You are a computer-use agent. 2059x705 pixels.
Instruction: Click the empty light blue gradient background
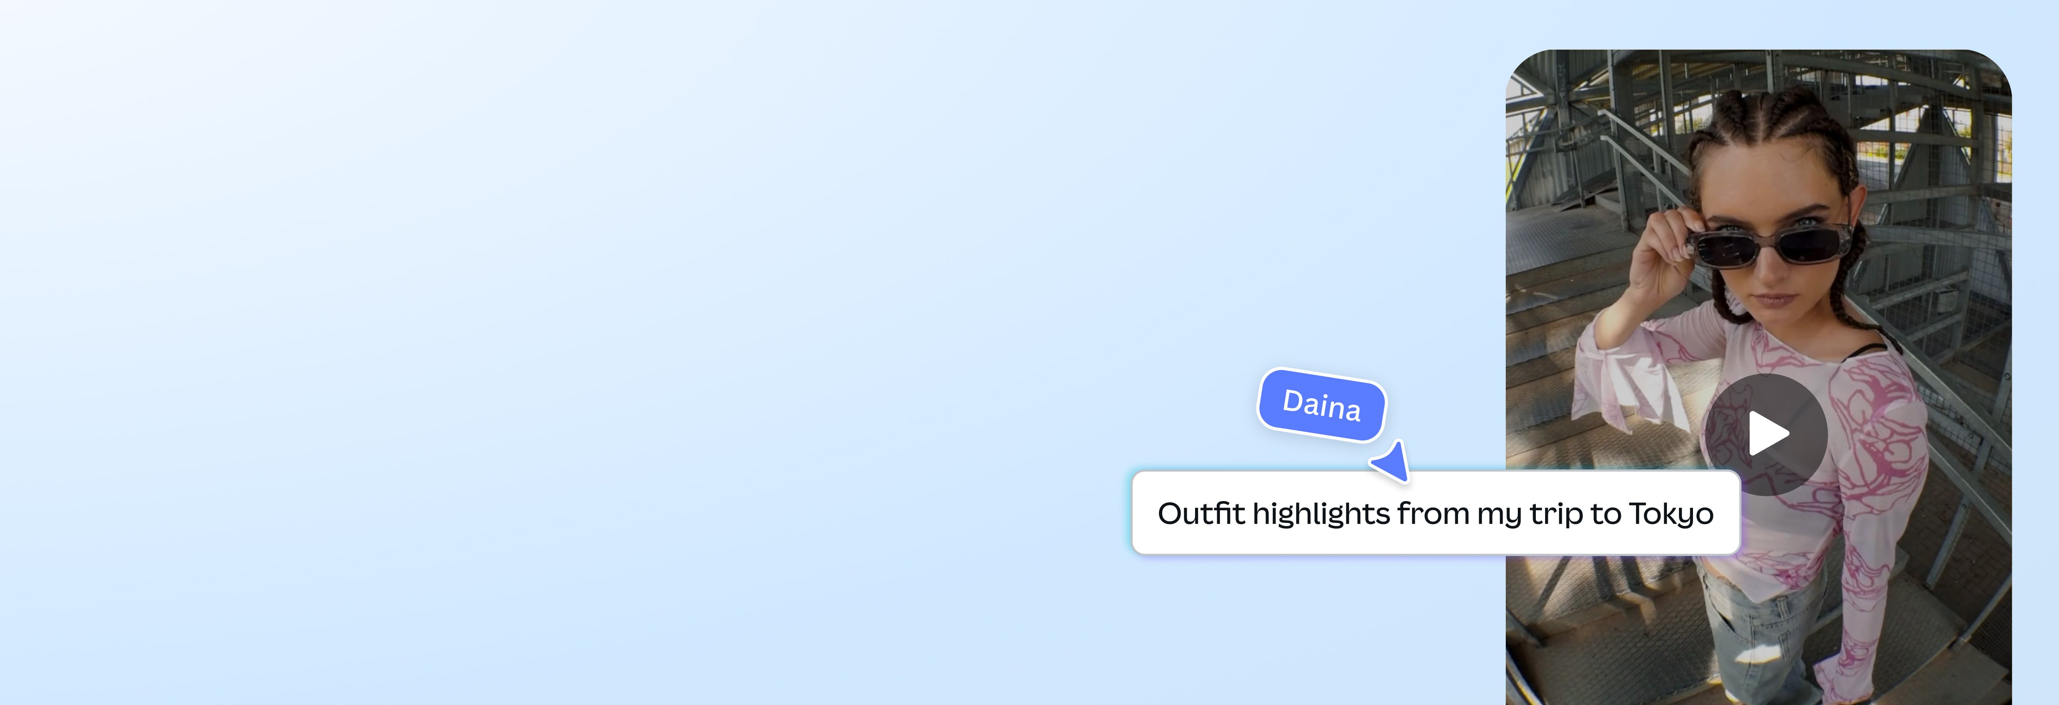click(560, 351)
